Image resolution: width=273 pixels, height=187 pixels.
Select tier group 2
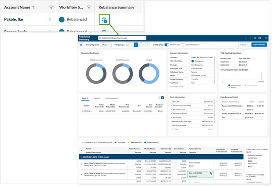[x=136, y=44]
